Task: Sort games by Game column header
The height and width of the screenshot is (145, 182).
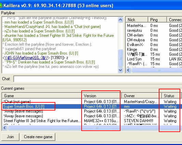Action: point(42,96)
